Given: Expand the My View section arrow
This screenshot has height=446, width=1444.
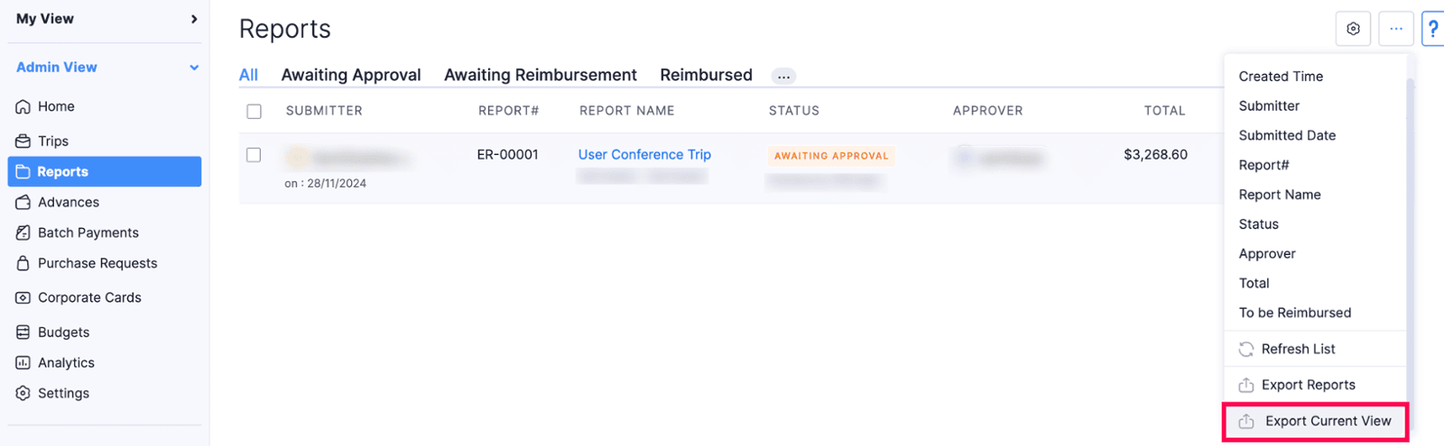Looking at the screenshot, I should pyautogui.click(x=194, y=19).
